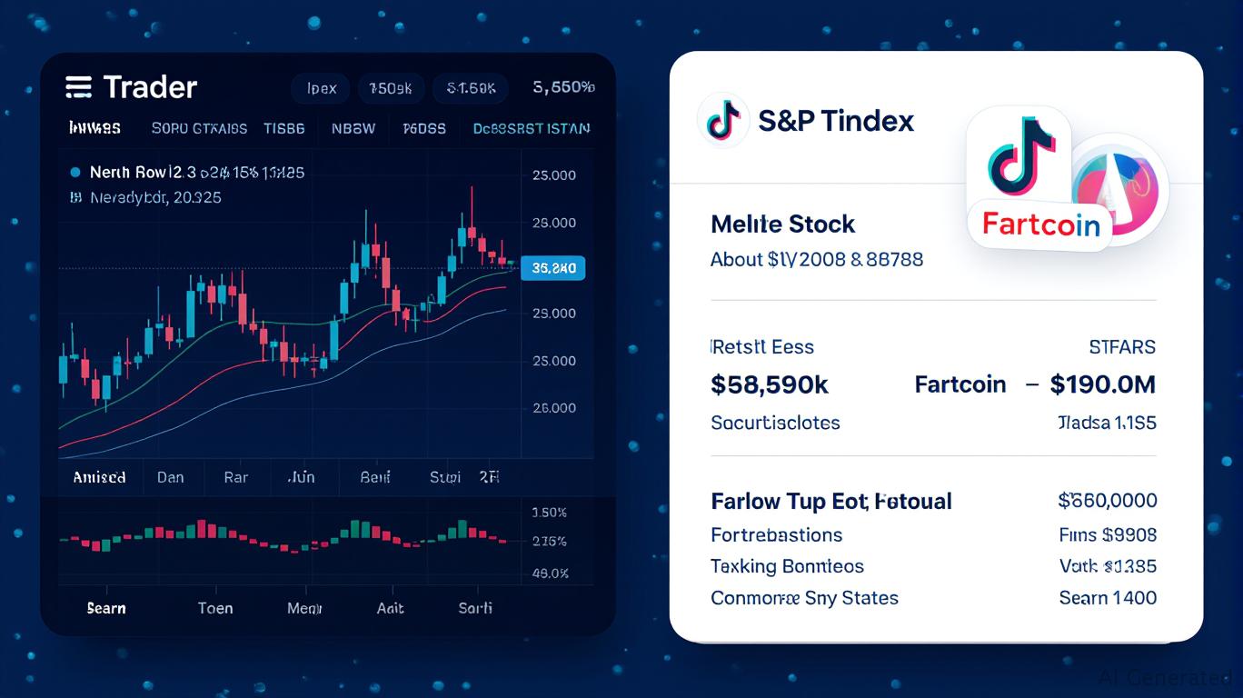This screenshot has width=1243, height=698.
Task: Select the S1.50K pill in Trader header
Action: point(470,88)
